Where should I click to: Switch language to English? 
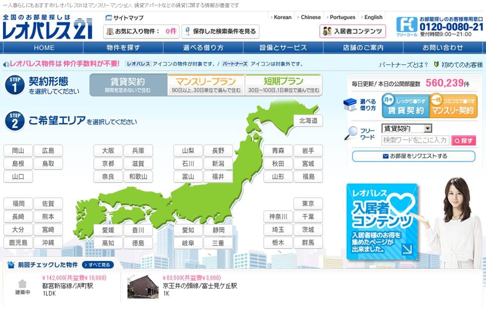point(373,17)
